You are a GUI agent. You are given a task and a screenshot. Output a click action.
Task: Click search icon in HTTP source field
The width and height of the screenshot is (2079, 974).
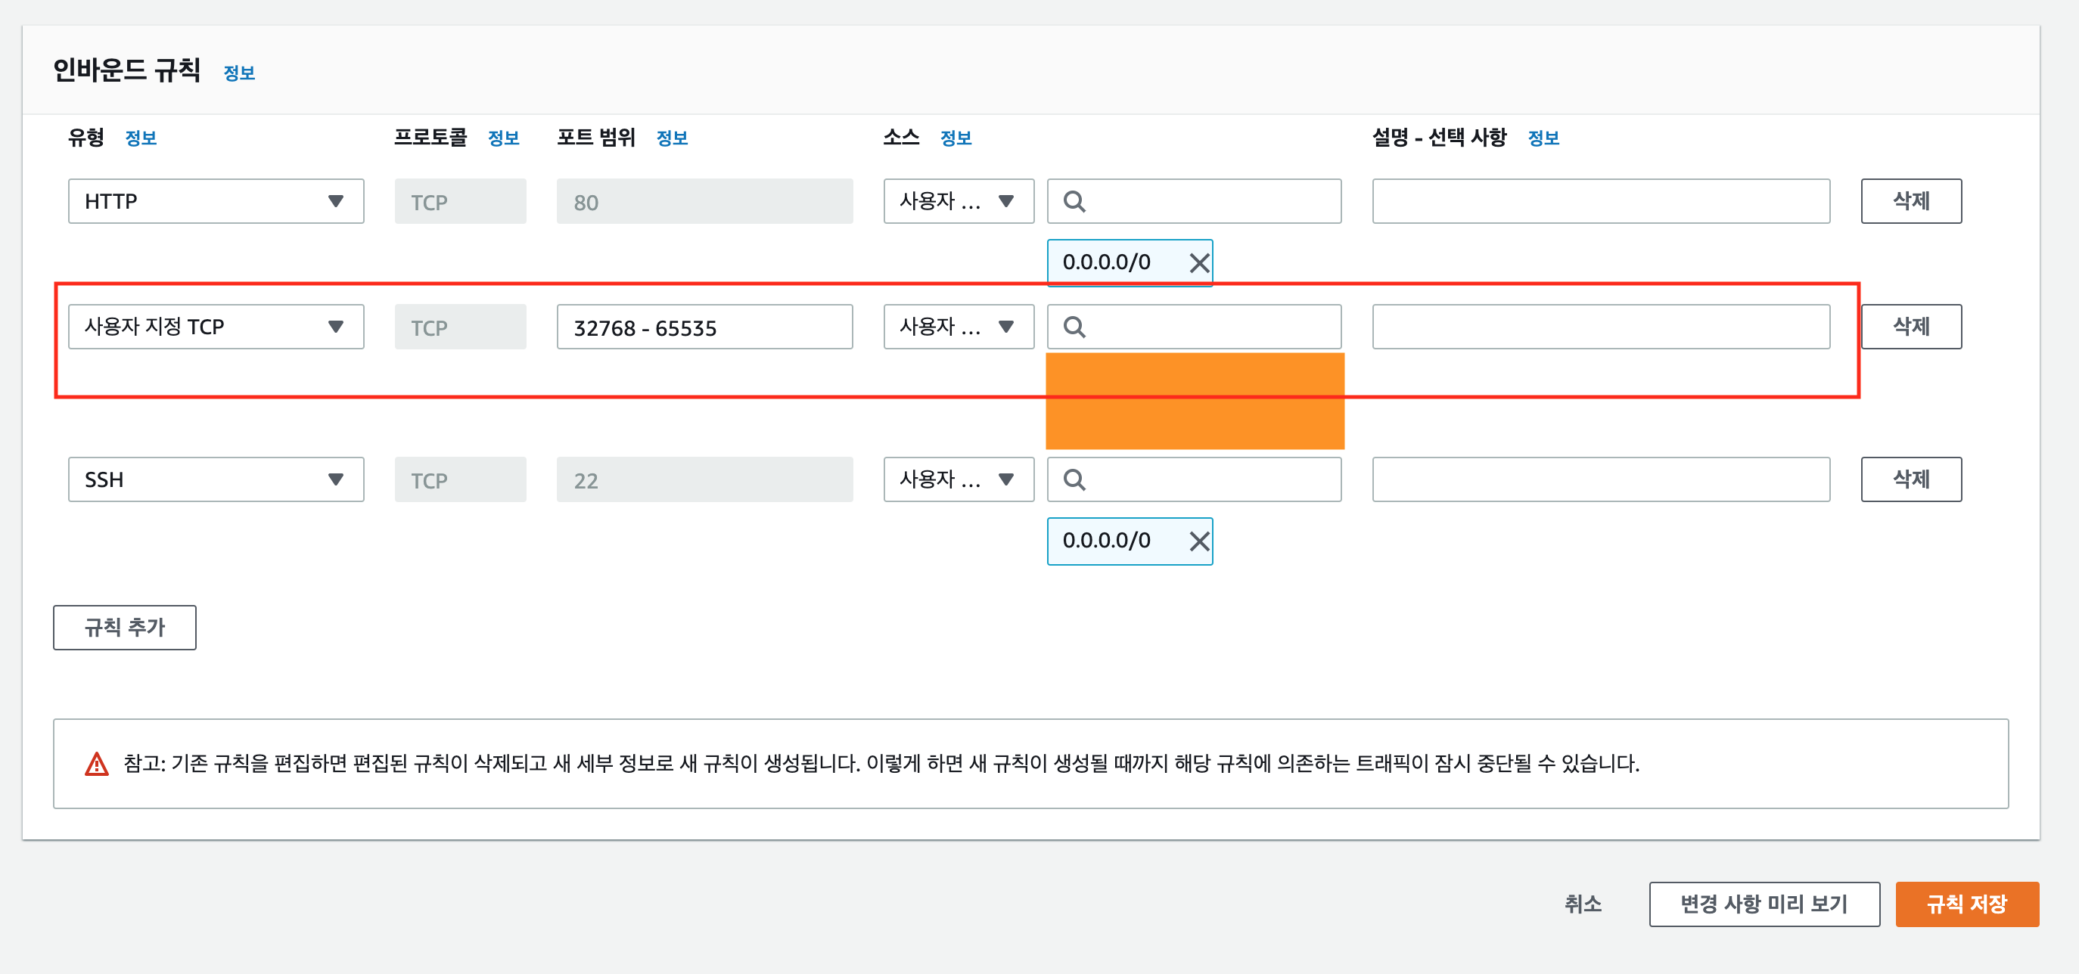[x=1074, y=202]
